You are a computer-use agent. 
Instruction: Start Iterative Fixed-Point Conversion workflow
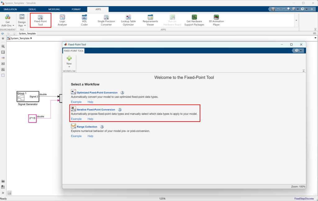96,109
